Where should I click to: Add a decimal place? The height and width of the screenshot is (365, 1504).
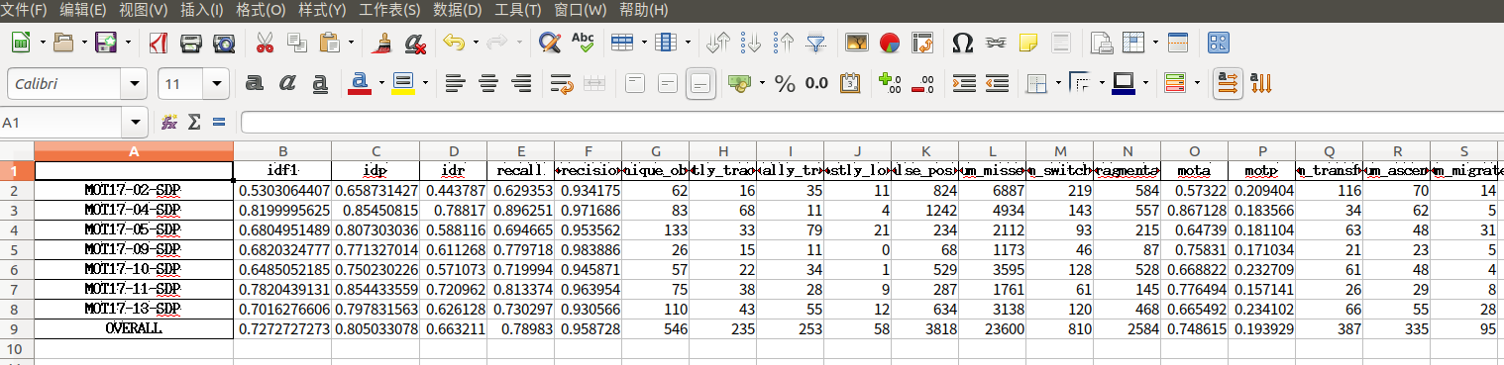pyautogui.click(x=890, y=84)
